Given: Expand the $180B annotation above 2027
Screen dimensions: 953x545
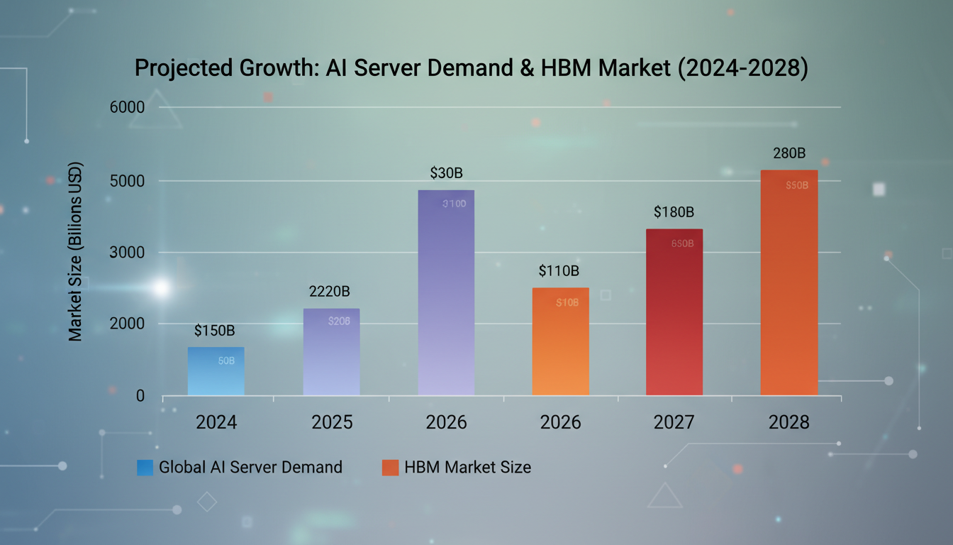Looking at the screenshot, I should click(674, 211).
